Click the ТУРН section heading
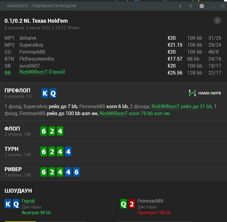The width and height of the screenshot is (227, 222). point(11,149)
